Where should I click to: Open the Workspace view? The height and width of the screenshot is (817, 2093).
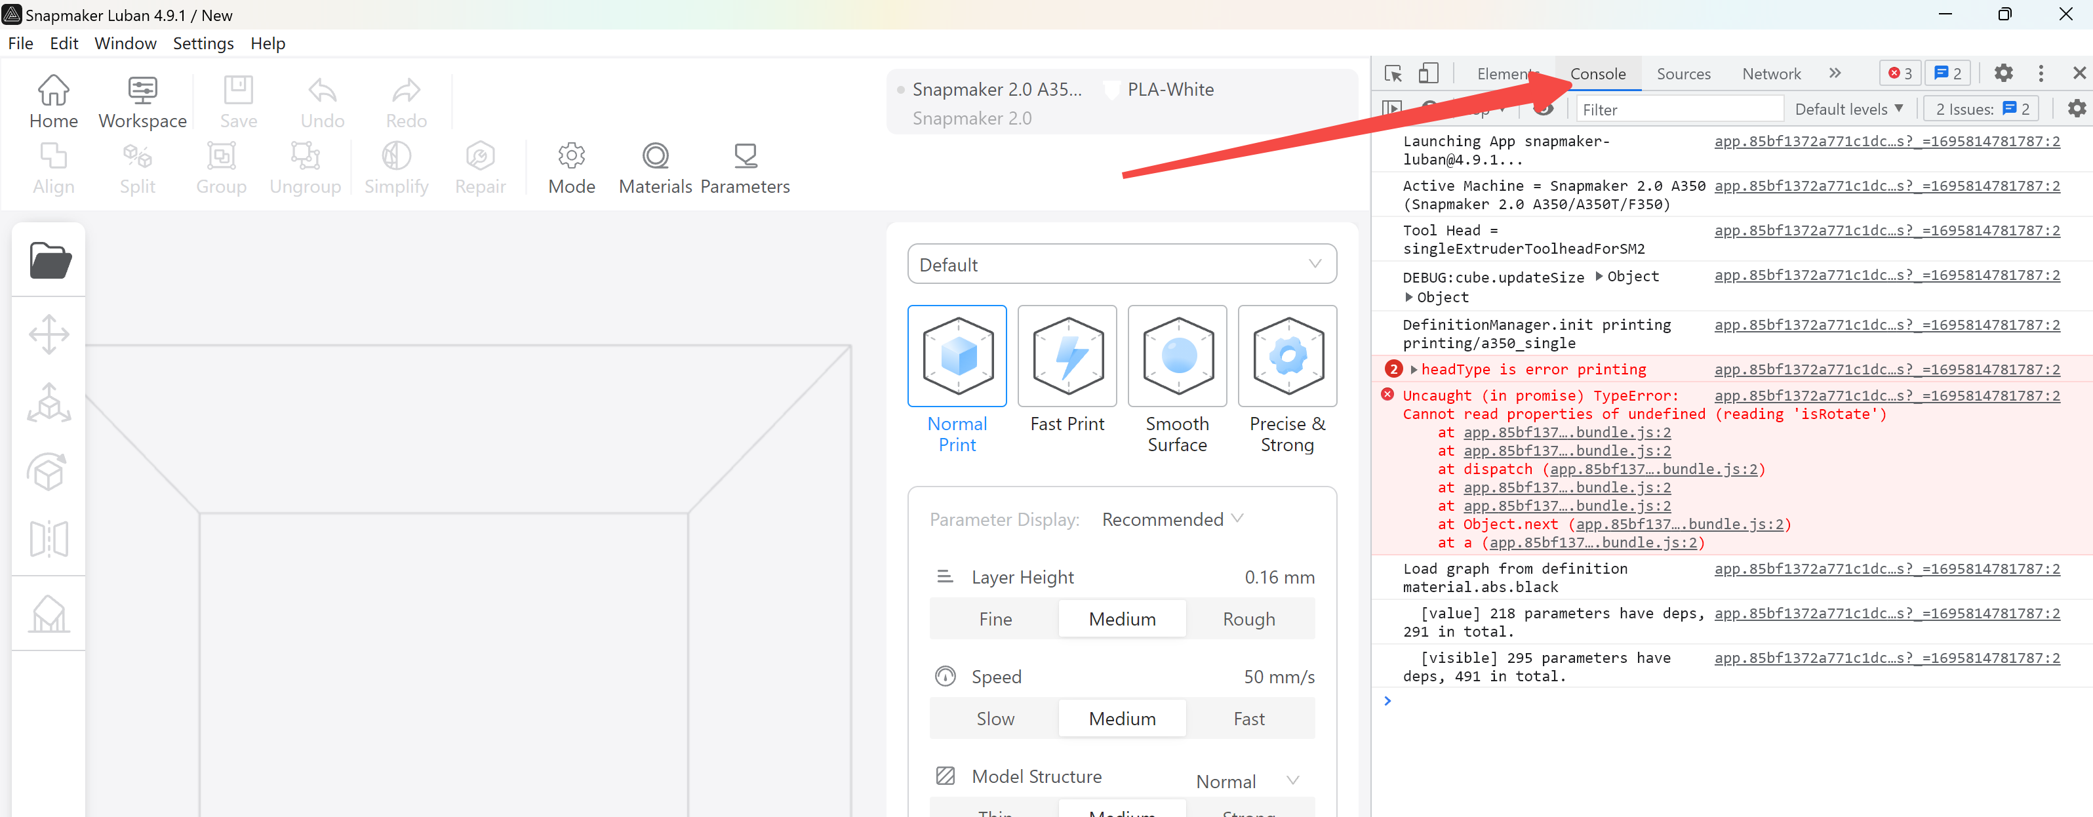click(142, 102)
